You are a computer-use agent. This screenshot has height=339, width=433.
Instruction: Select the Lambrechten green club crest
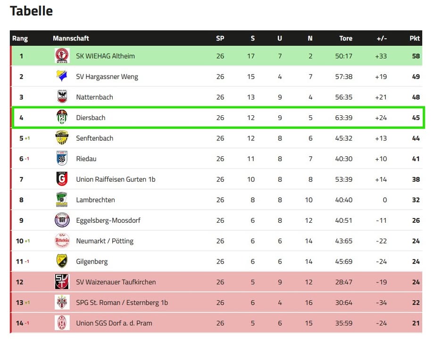[62, 200]
